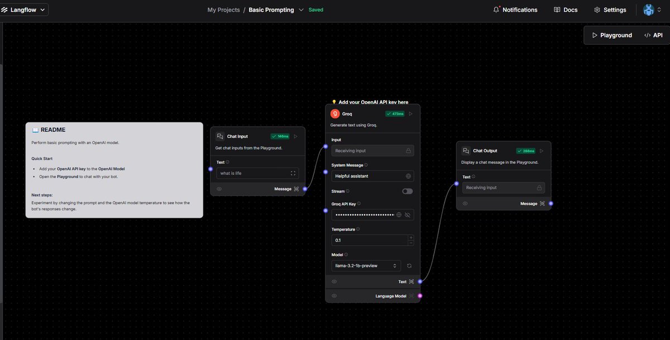Click the Chat Output Message output handle
Screen dimensions: 670x340
[551, 203]
